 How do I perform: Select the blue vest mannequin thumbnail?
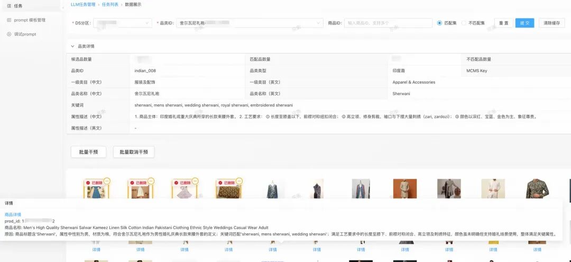[361, 189]
